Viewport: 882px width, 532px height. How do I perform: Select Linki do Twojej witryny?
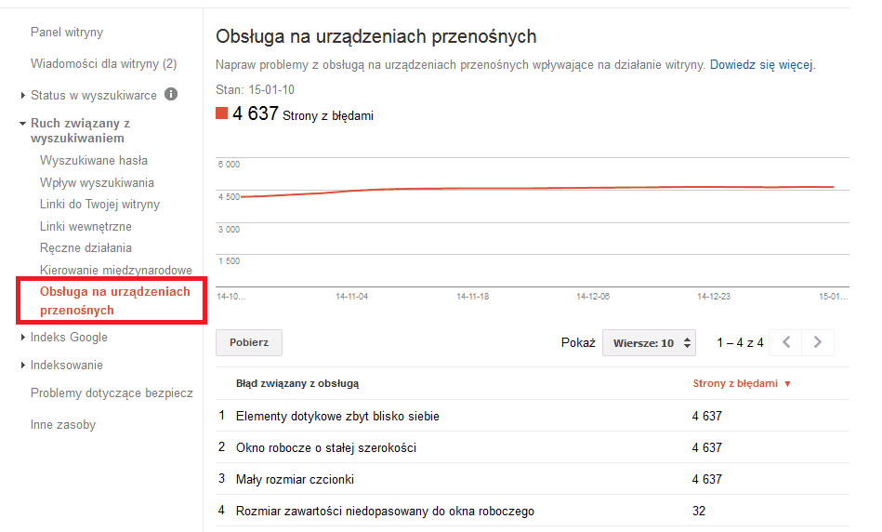99,205
